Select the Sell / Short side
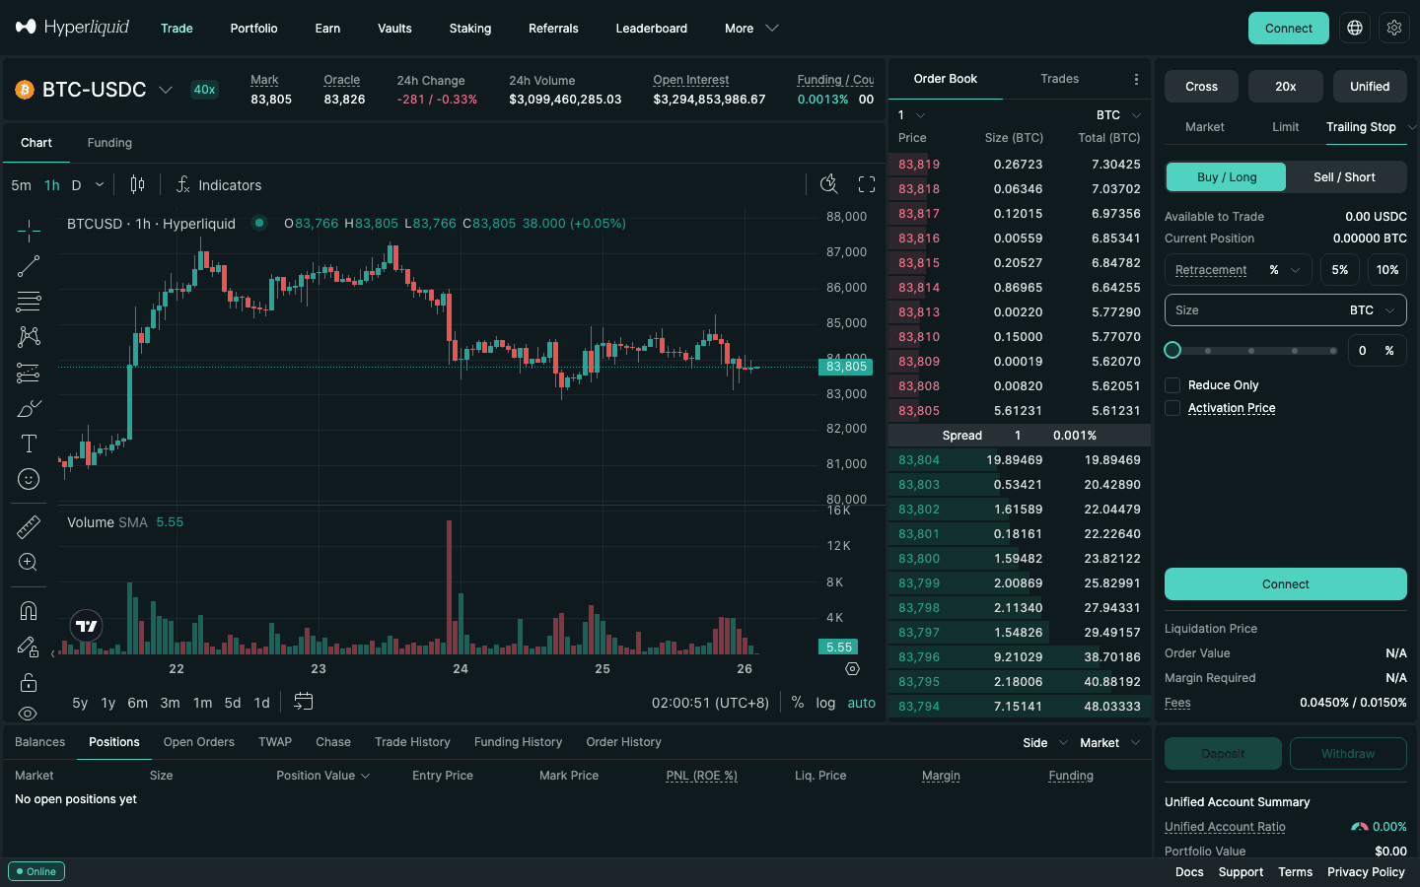The width and height of the screenshot is (1420, 887). (x=1344, y=177)
